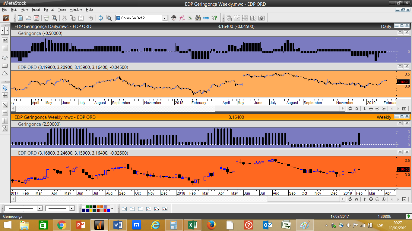
Task: Open the Insert menu
Action: pos(36,10)
